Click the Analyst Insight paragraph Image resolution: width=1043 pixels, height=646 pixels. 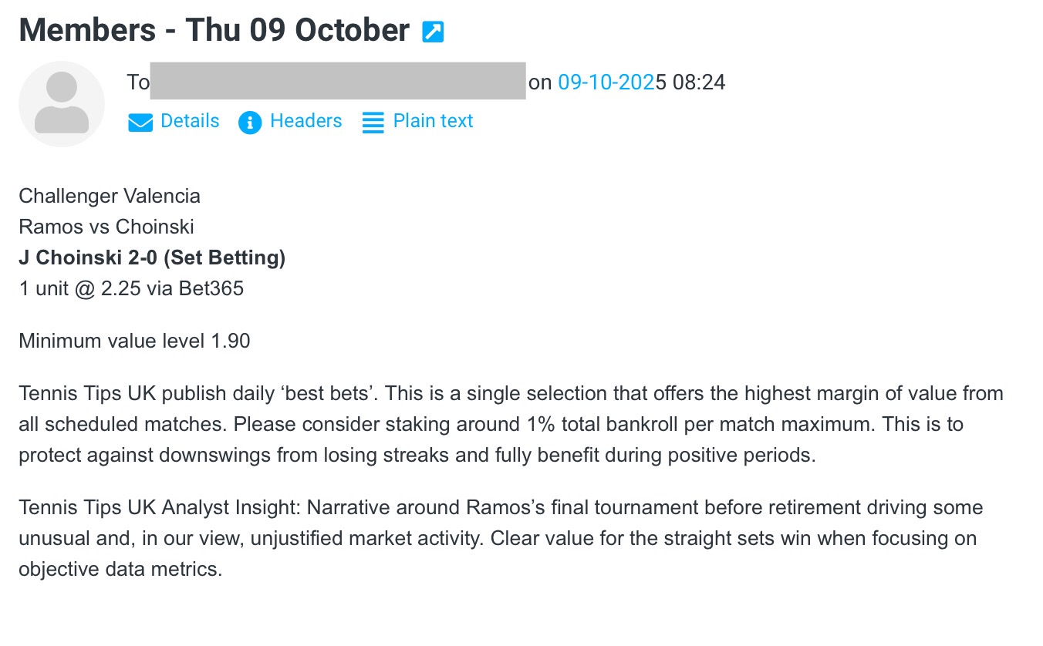pyautogui.click(x=501, y=539)
